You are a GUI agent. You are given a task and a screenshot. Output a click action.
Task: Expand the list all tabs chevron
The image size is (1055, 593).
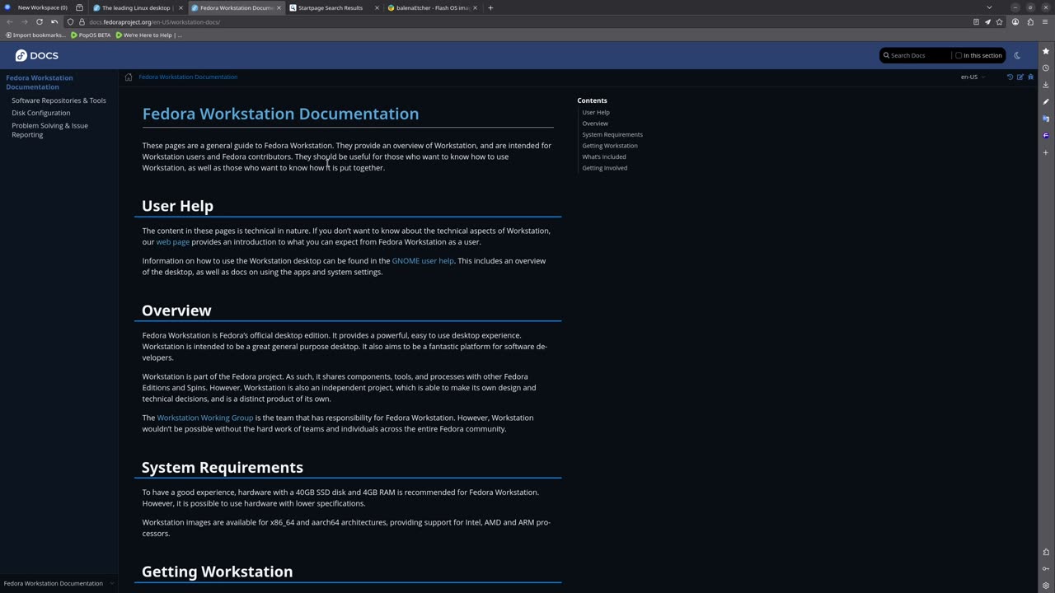point(989,7)
